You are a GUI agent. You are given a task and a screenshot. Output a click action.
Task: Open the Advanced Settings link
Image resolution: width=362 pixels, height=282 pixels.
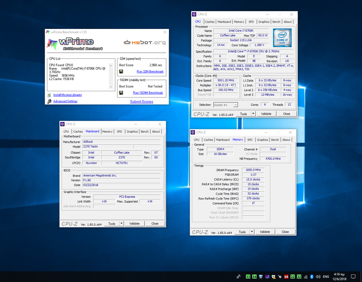(65, 101)
